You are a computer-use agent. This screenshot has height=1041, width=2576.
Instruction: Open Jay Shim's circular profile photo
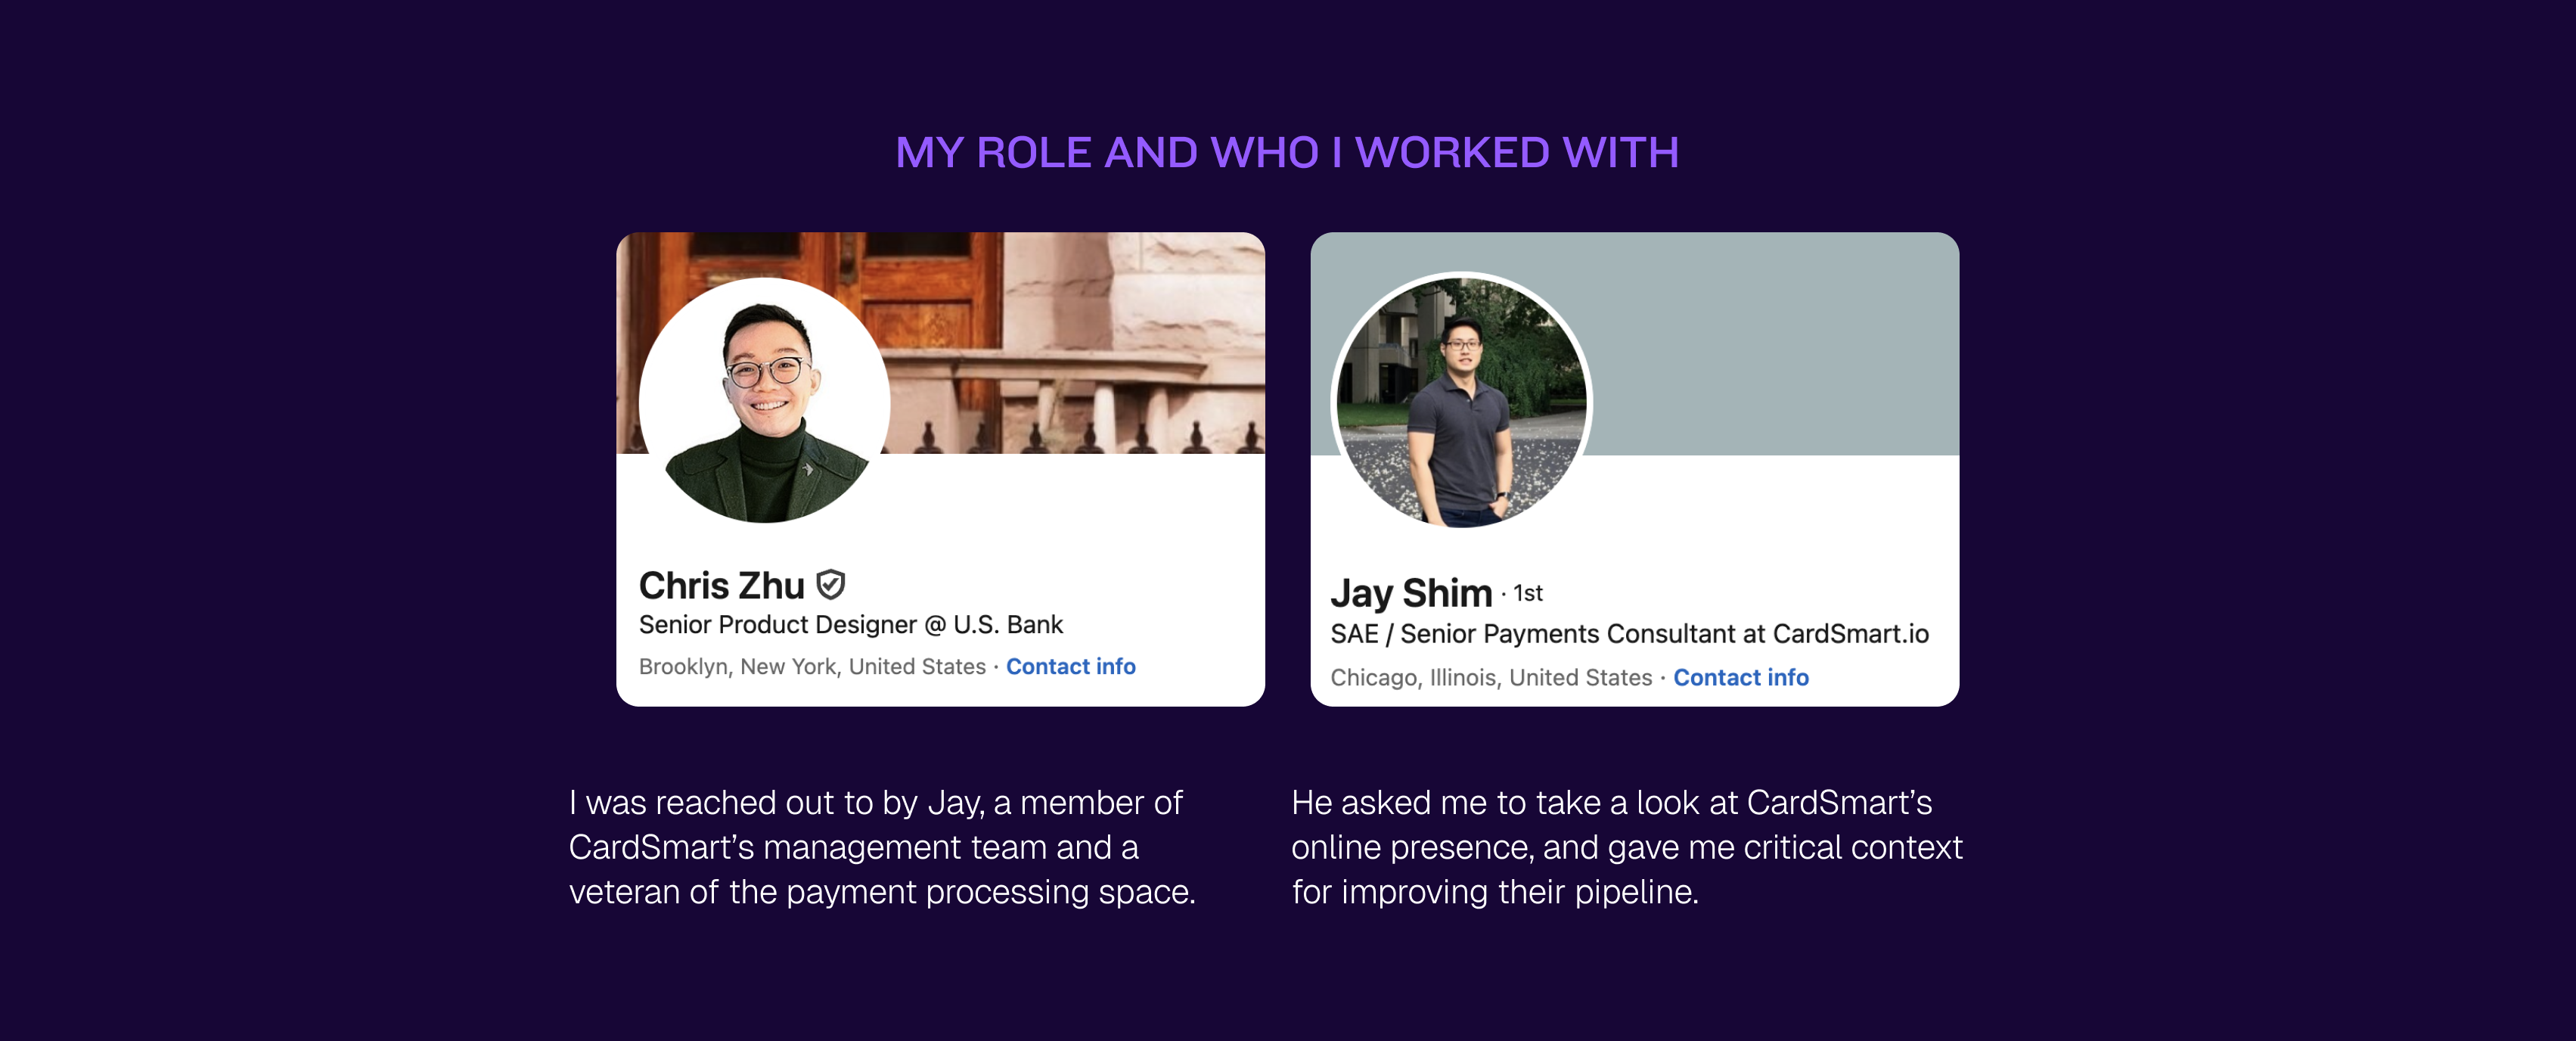coord(1461,401)
